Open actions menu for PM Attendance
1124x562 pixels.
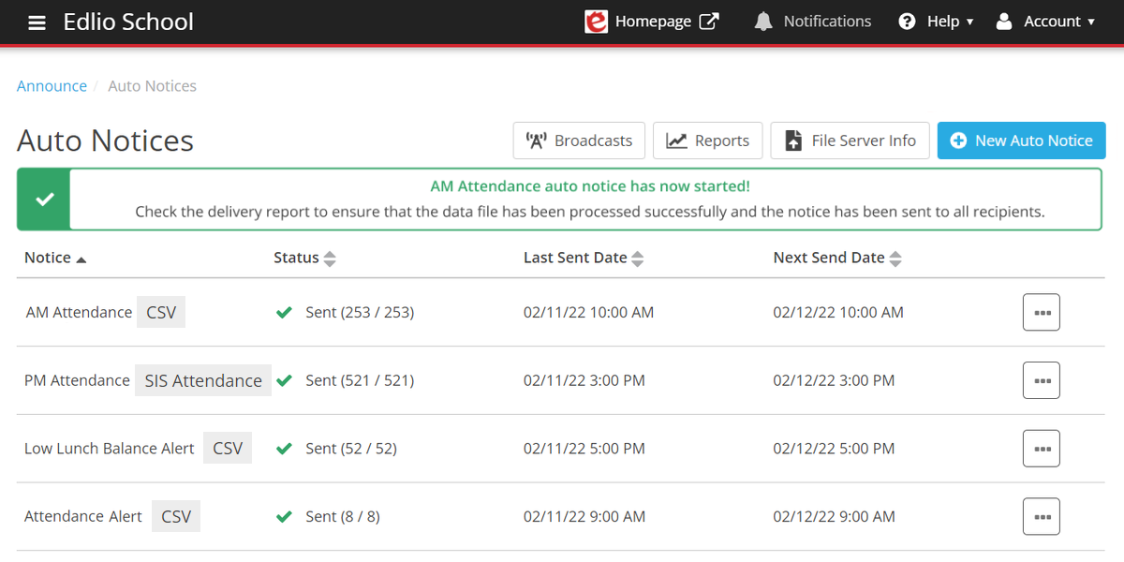(1042, 380)
